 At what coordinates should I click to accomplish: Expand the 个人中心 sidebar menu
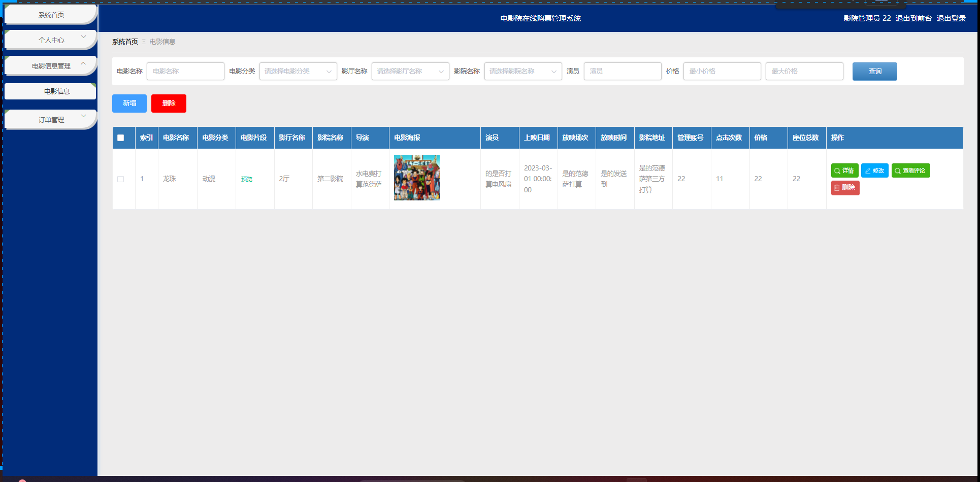click(x=51, y=40)
